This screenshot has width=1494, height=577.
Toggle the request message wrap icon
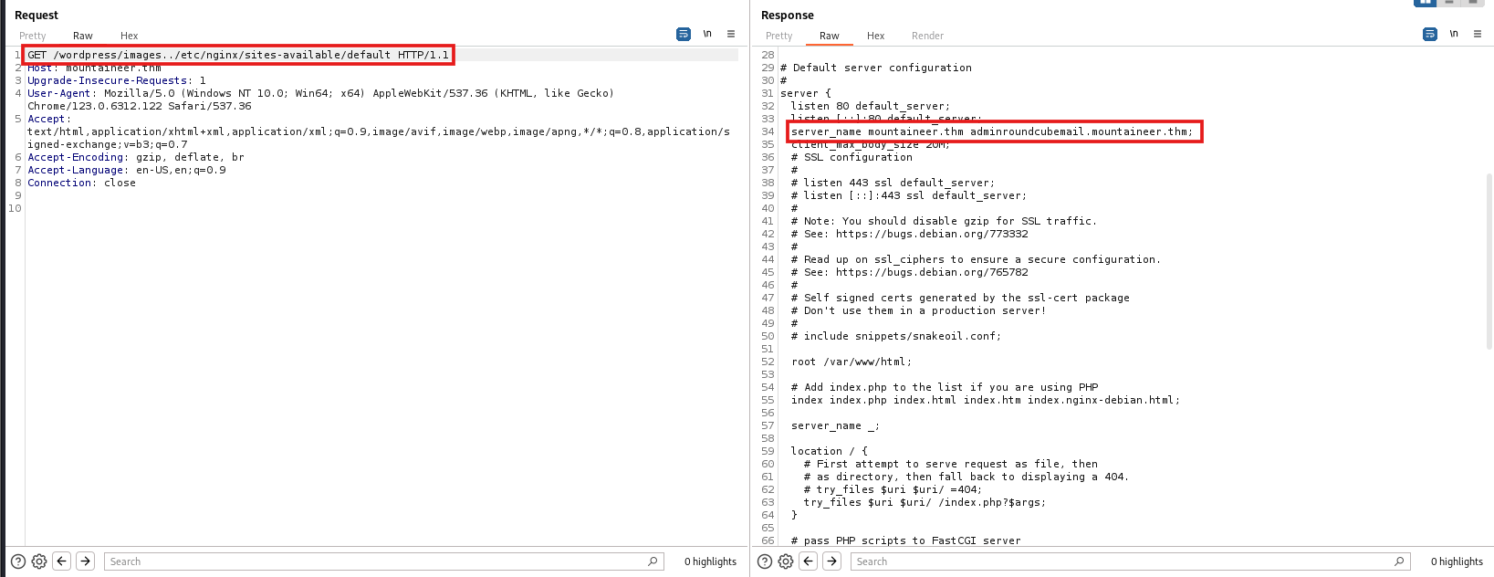tap(683, 35)
